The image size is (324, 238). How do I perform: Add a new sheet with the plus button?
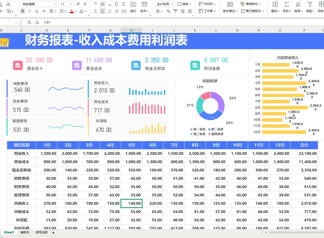pyautogui.click(x=53, y=232)
